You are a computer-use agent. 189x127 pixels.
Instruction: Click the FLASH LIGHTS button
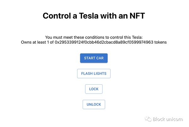94,74
